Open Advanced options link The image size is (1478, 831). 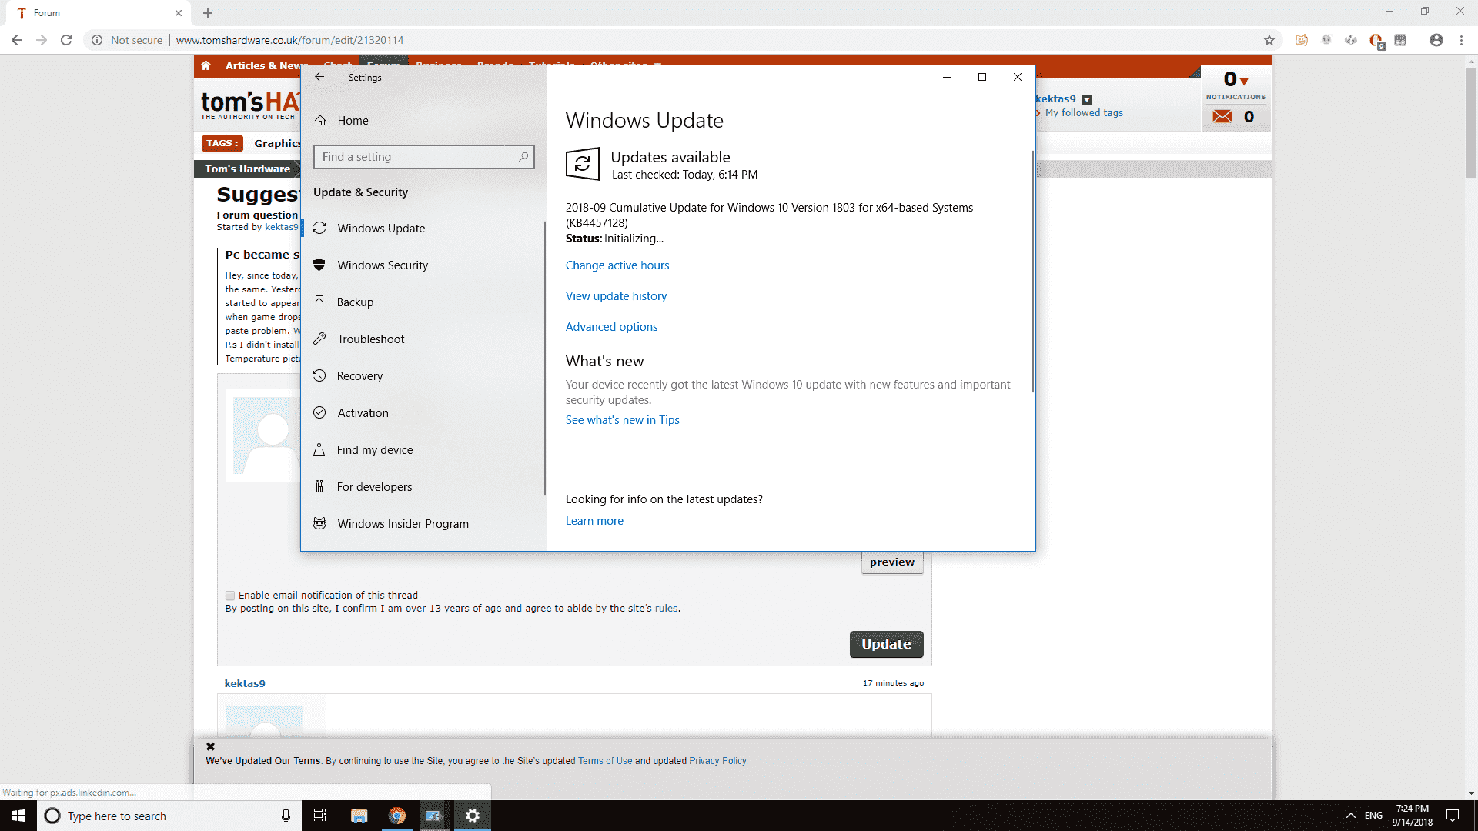tap(611, 327)
